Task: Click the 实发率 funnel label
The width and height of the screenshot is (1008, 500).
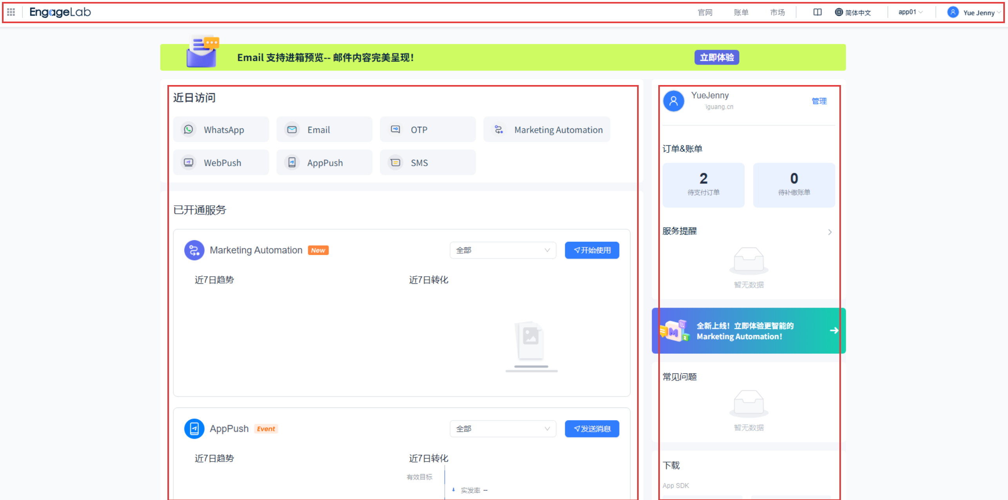Action: 470,490
